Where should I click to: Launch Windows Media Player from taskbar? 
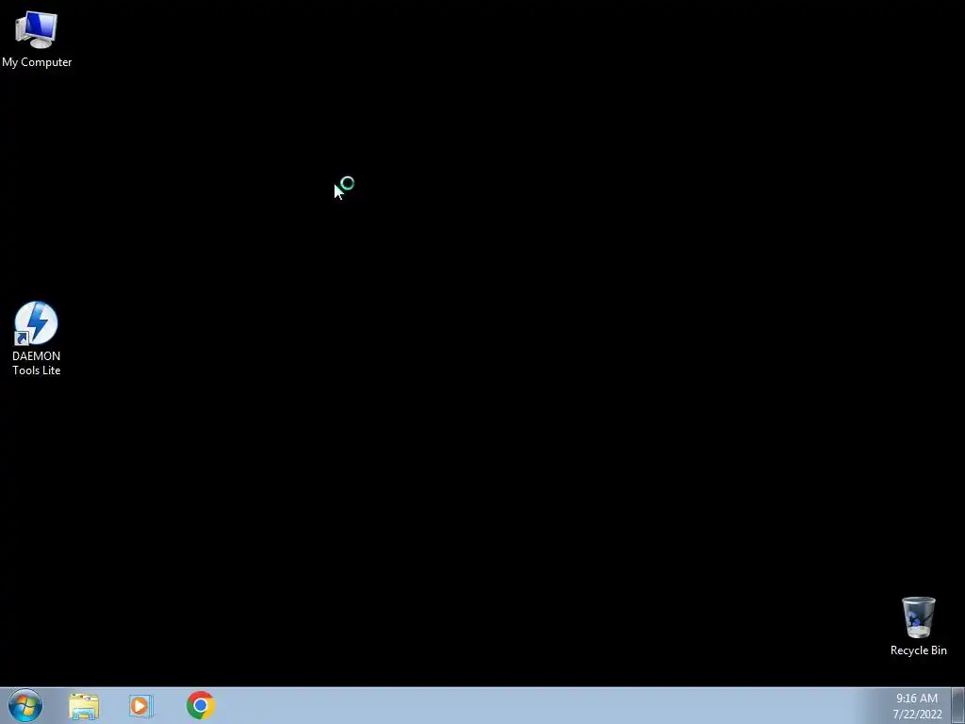(141, 706)
